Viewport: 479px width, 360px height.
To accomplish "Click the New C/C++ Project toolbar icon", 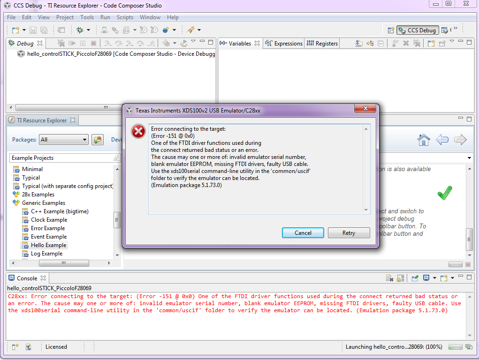I will [x=16, y=30].
